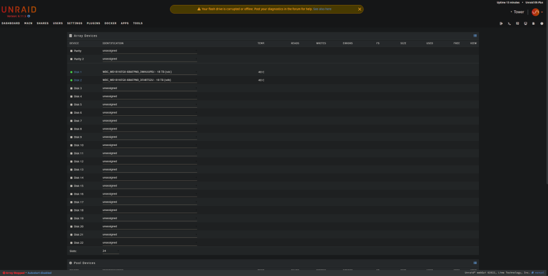Click the IDENTIFICATION column header
The width and height of the screenshot is (548, 276).
[x=113, y=43]
